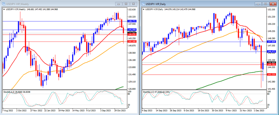279x115 pixels.
Task: Click the 133.800 price axis label
Action: click(132, 67)
